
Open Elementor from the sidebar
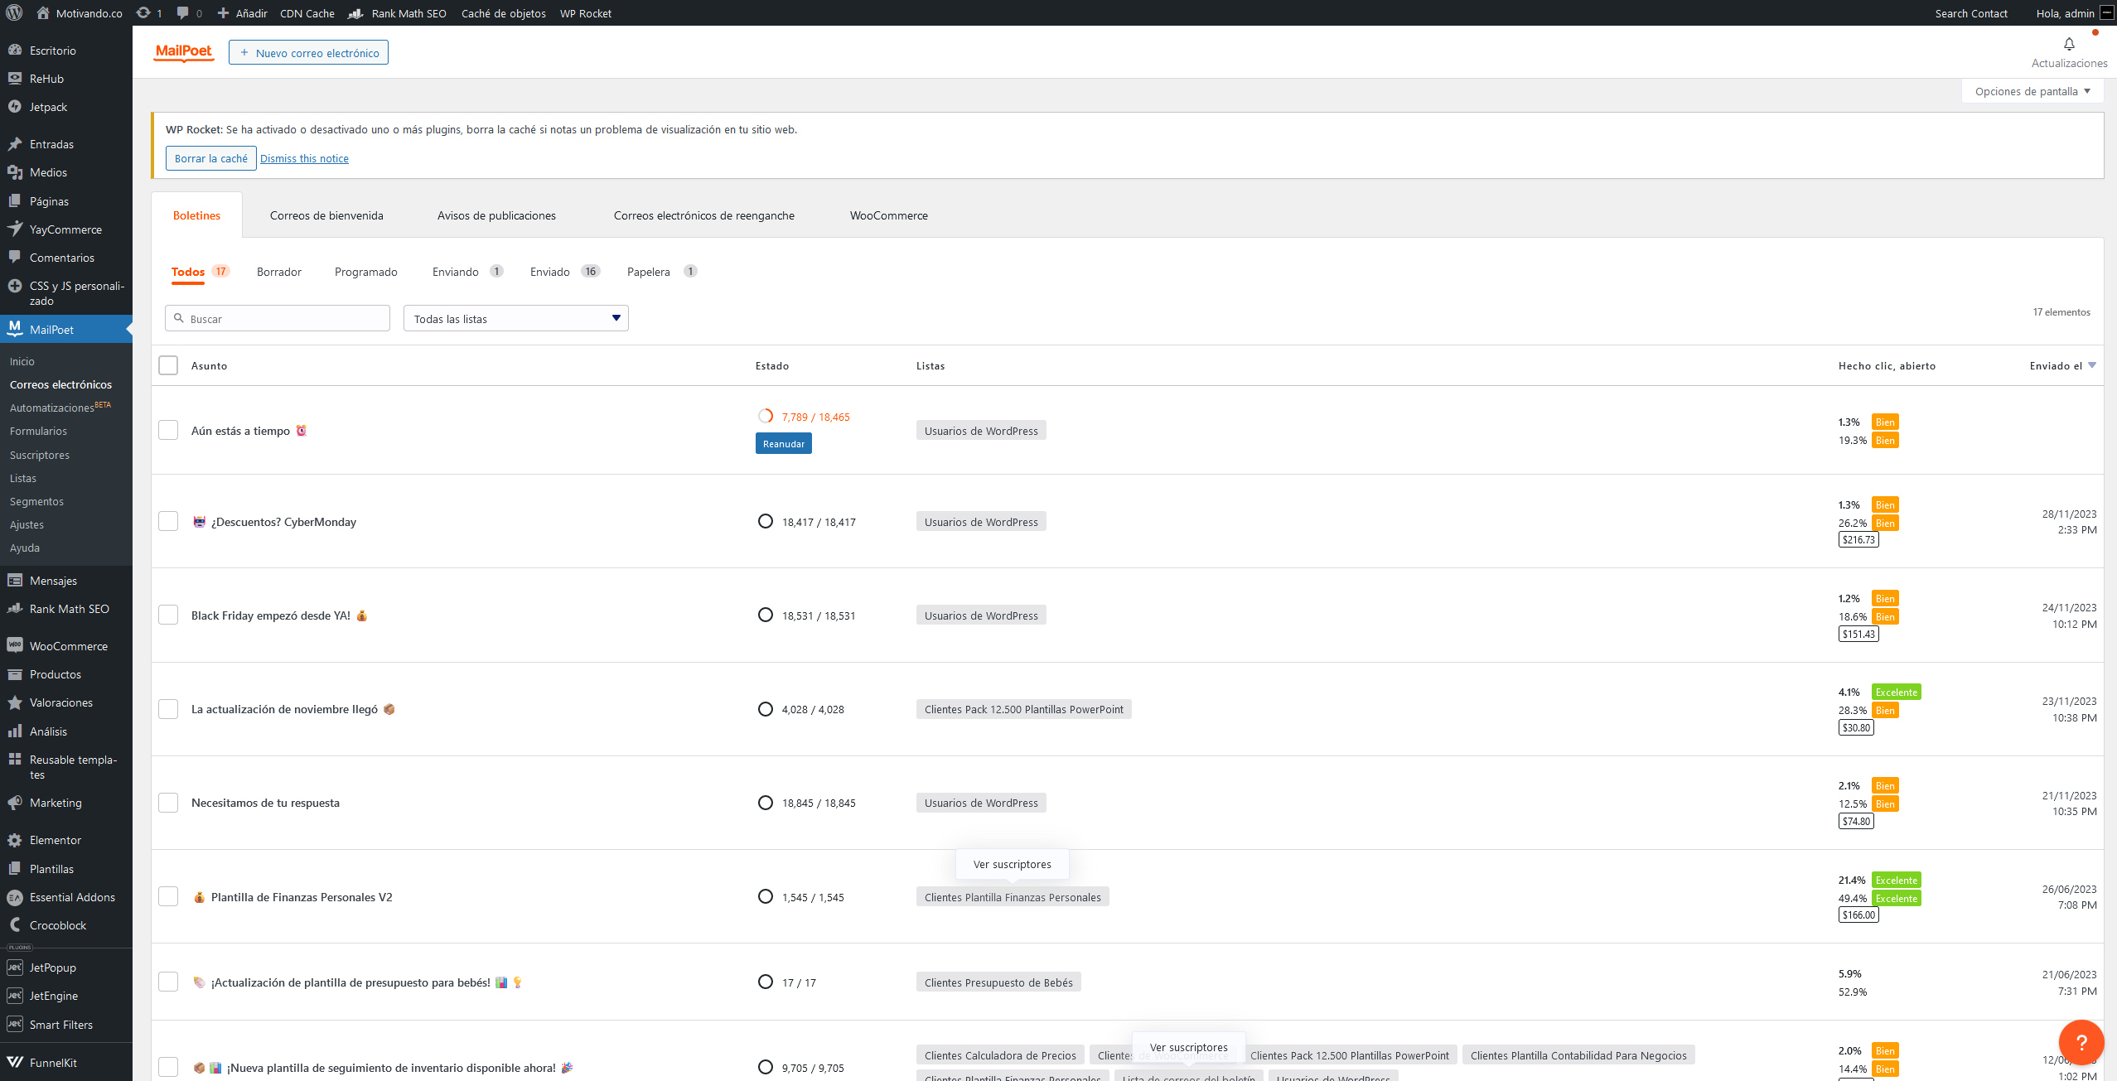(55, 840)
